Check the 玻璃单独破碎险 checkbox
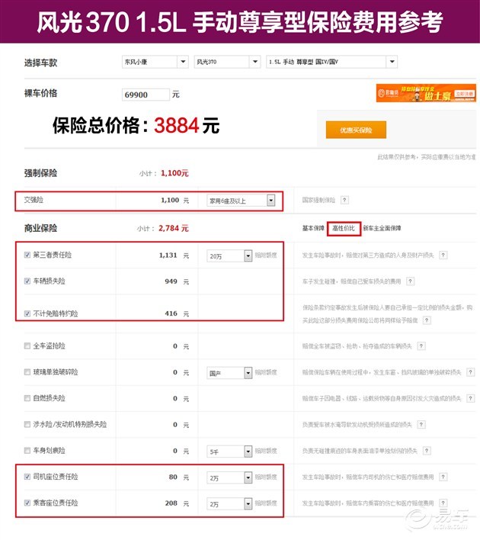Screen dimensions: 480x540 click(x=27, y=372)
